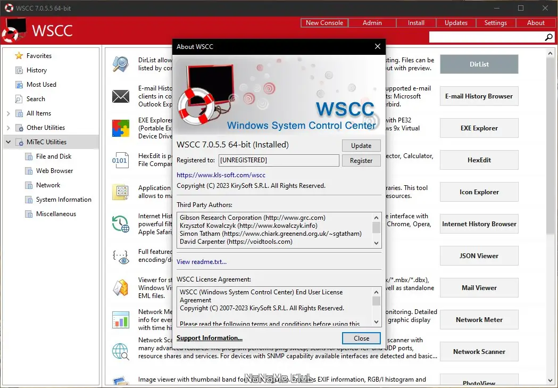Click the Search sidebar icon
This screenshot has width=558, height=388.
point(19,99)
